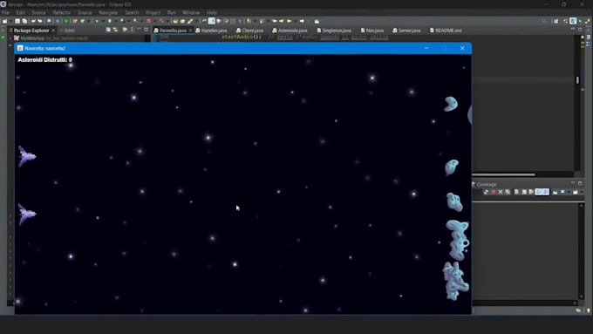Viewport: 593px width, 334px height.
Task: Navigate forward with the white forward arrow
Action: 302,21
